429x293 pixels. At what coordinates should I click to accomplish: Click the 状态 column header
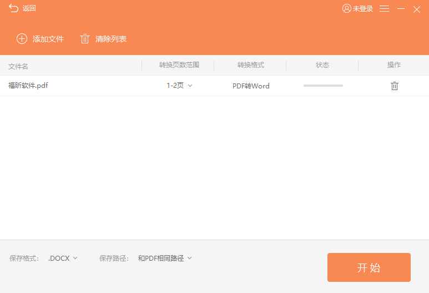322,65
